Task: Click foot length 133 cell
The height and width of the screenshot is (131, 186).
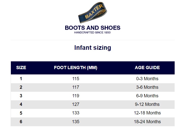Action: click(x=76, y=113)
